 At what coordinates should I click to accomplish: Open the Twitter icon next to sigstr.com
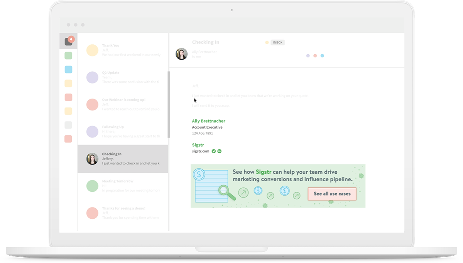coord(214,151)
